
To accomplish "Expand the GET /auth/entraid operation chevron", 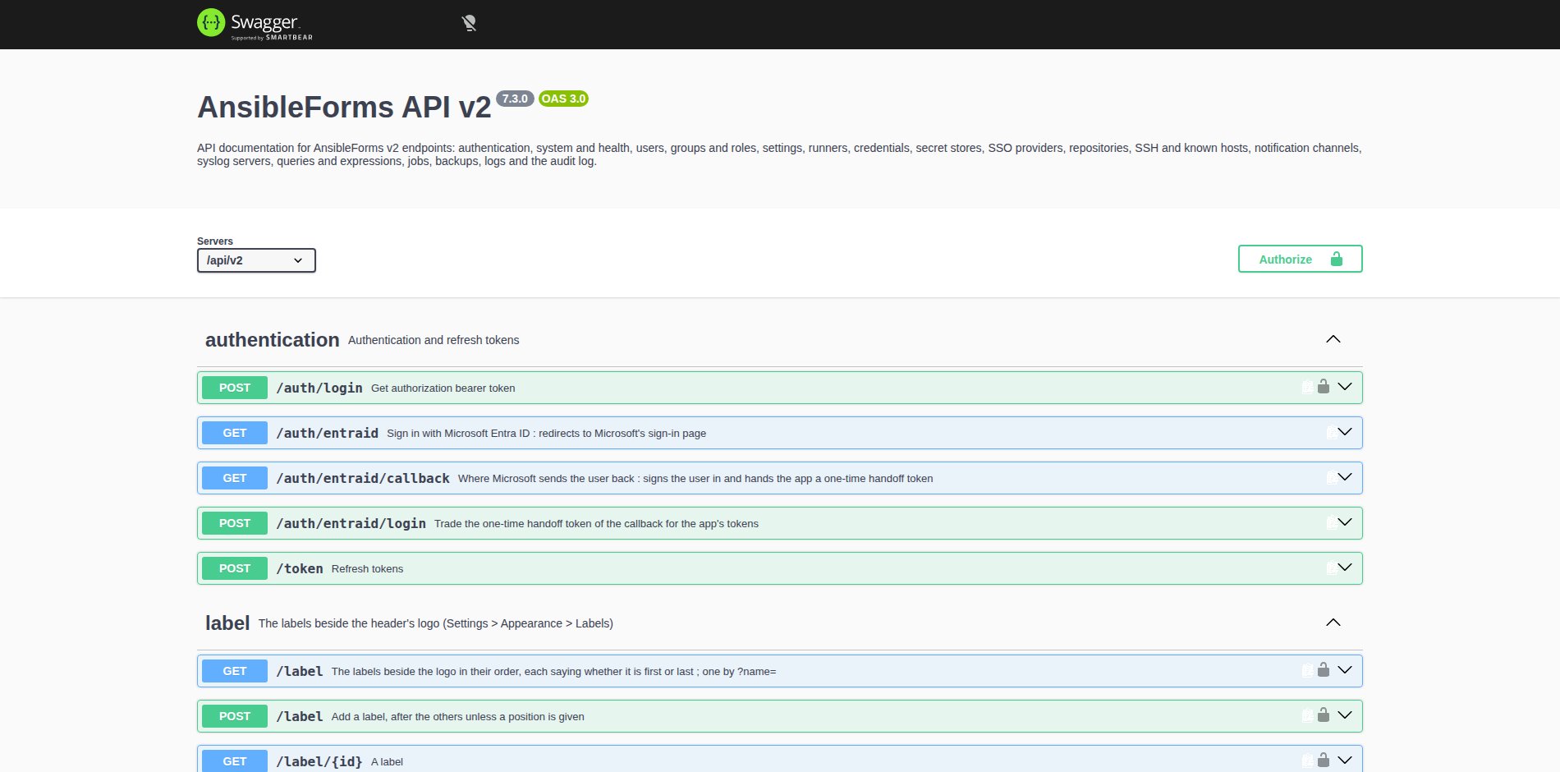I will click(1345, 432).
